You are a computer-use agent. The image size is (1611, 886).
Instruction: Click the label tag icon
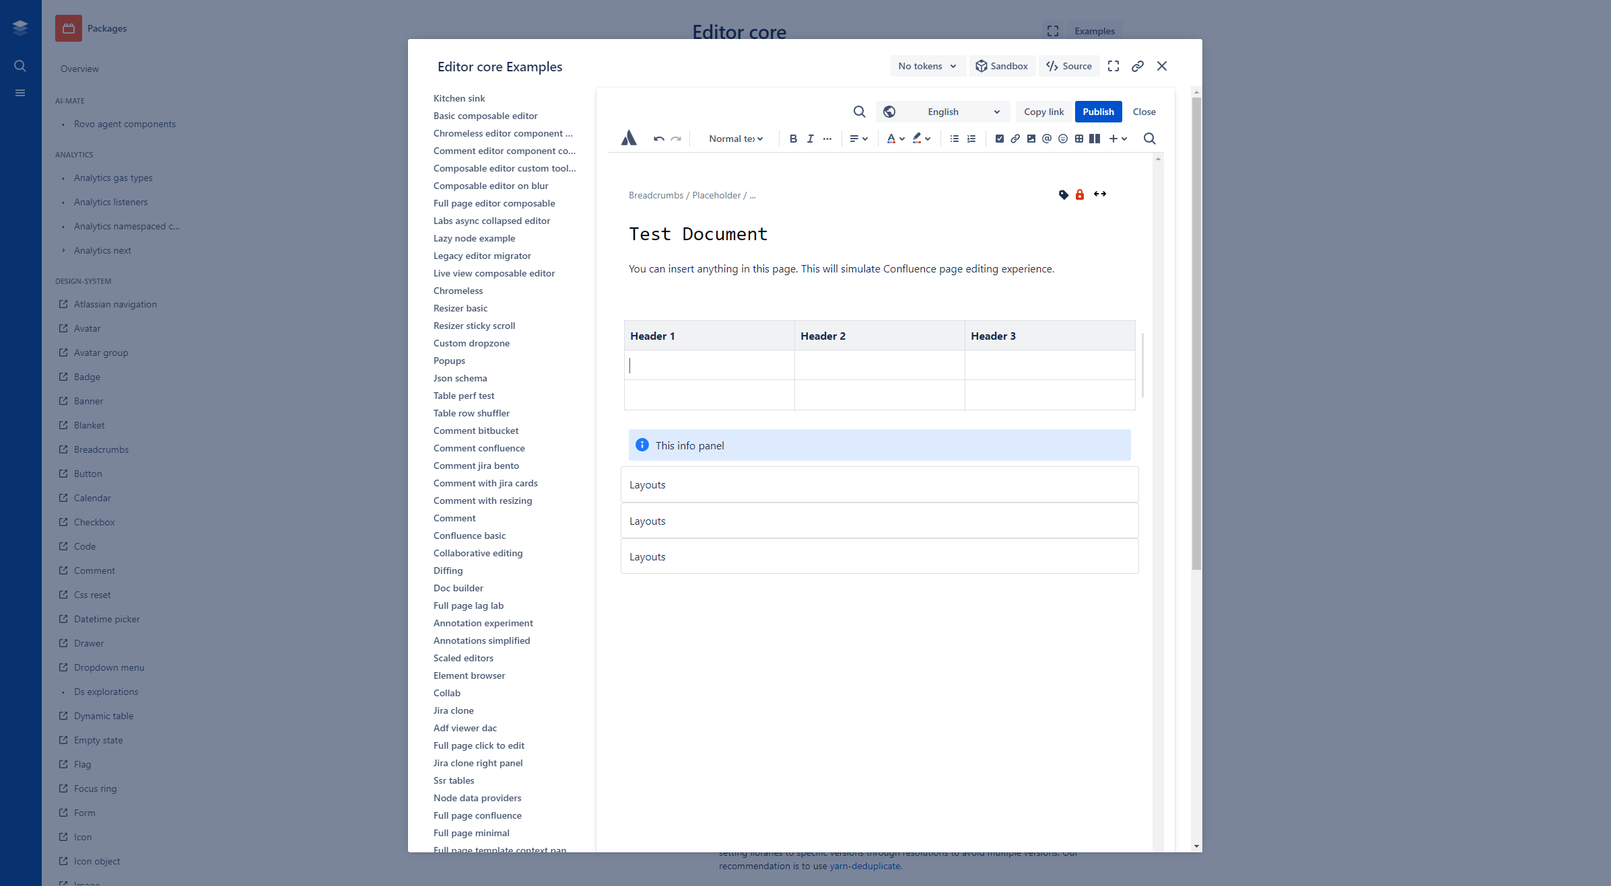pyautogui.click(x=1063, y=194)
